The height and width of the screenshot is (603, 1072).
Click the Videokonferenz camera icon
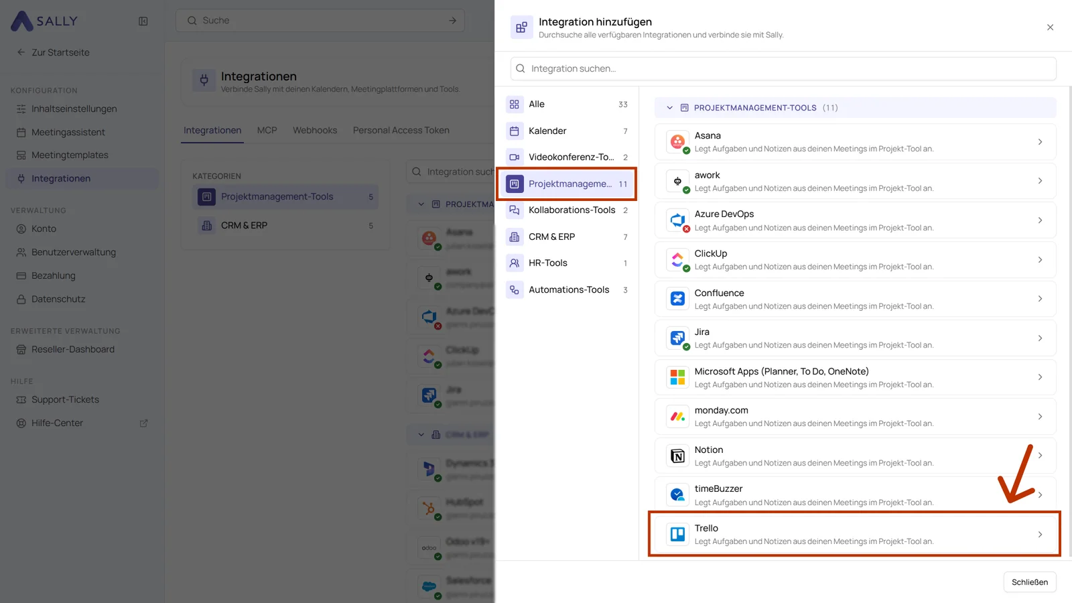[515, 157]
